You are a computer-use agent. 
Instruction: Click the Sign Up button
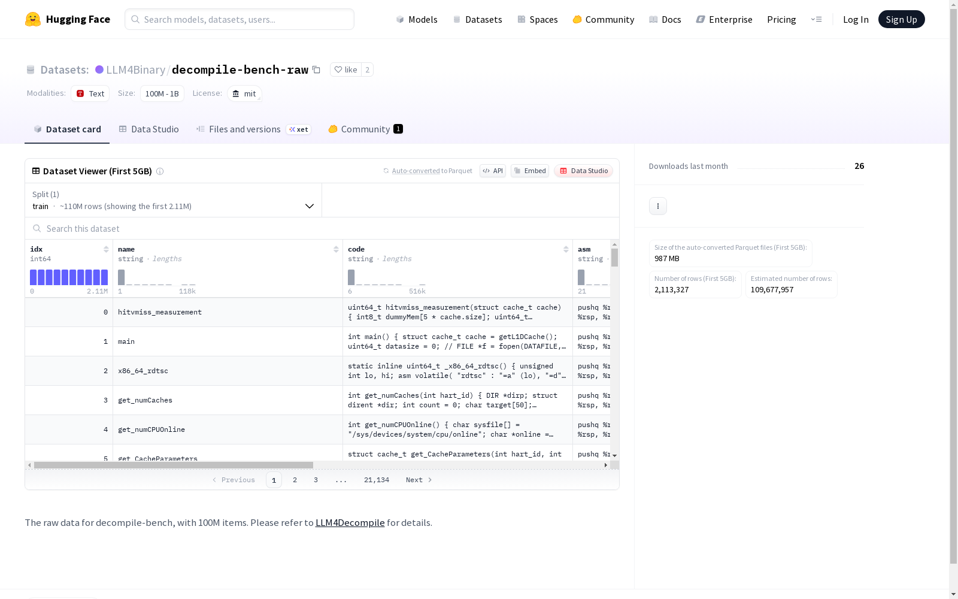pos(901,19)
